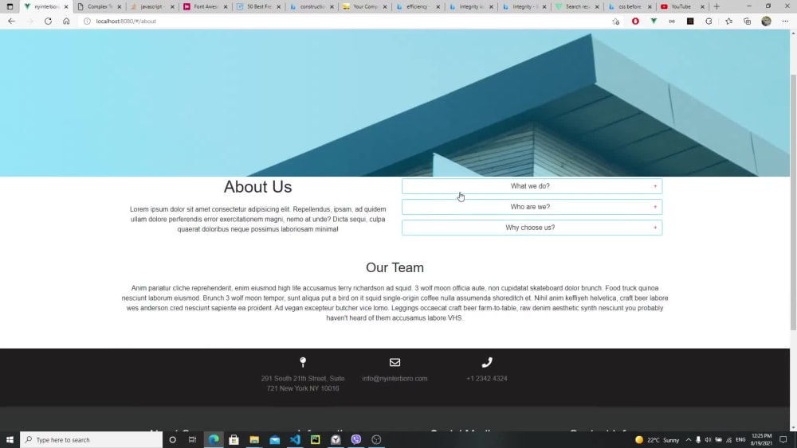Open Task View on the taskbar
The width and height of the screenshot is (797, 448).
(x=192, y=439)
